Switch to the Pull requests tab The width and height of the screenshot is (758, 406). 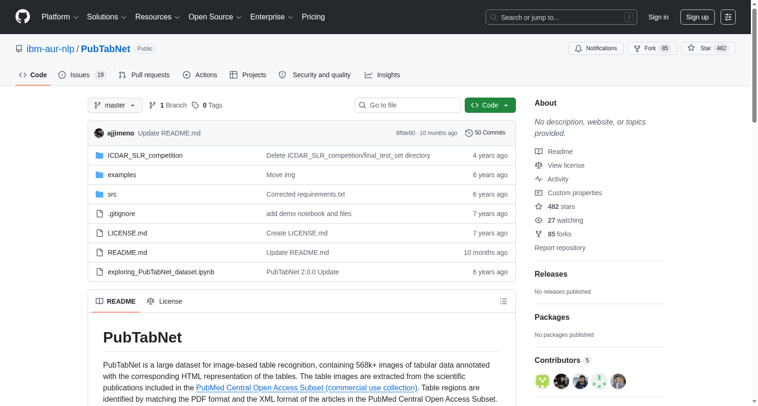144,75
